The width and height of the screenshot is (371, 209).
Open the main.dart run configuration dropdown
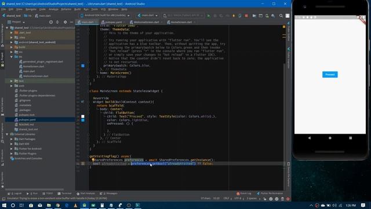pyautogui.click(x=148, y=16)
